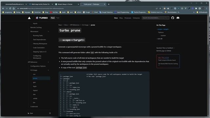
Task: Select the unlink sidebar item
Action: tap(35, 98)
